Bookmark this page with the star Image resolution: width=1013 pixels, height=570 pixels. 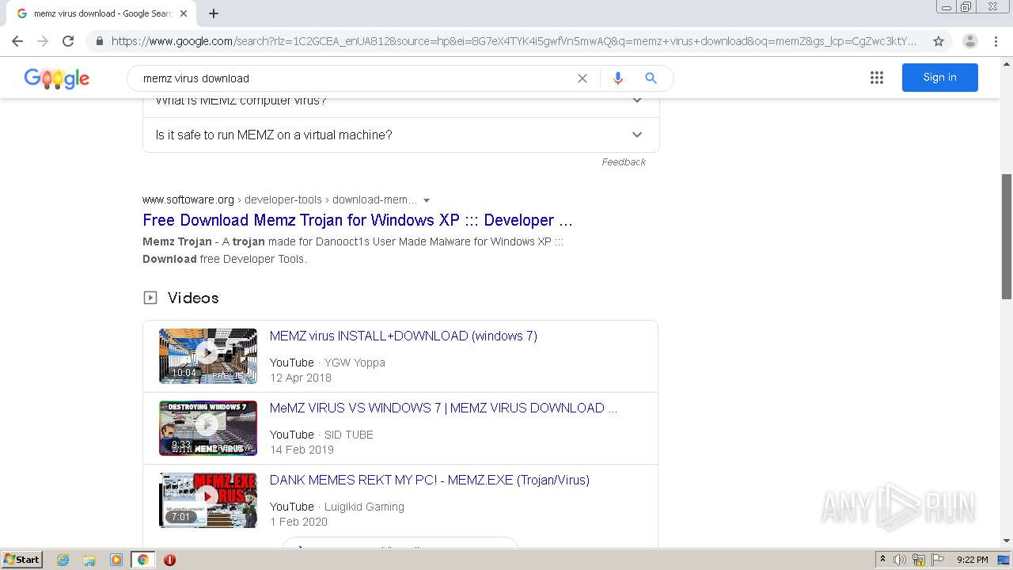(939, 41)
